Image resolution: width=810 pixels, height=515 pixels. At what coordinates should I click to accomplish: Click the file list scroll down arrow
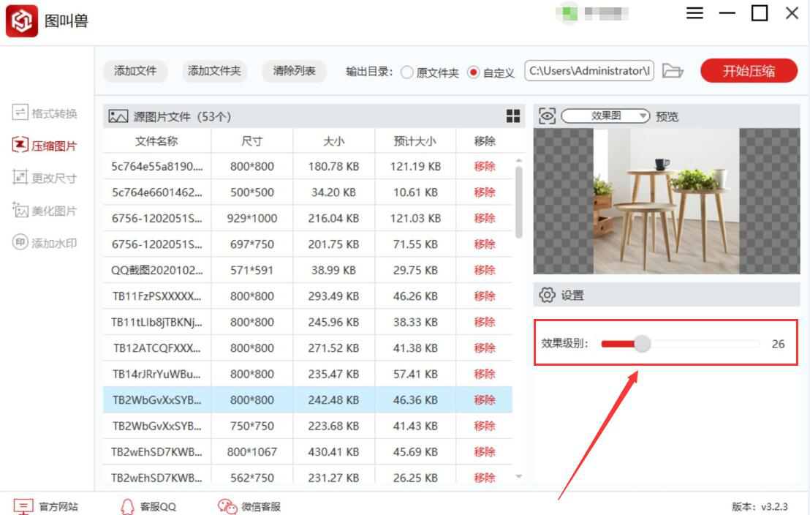point(518,477)
